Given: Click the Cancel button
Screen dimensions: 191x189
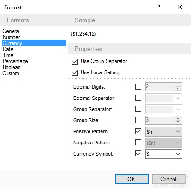Looking at the screenshot, I should pos(169,179).
